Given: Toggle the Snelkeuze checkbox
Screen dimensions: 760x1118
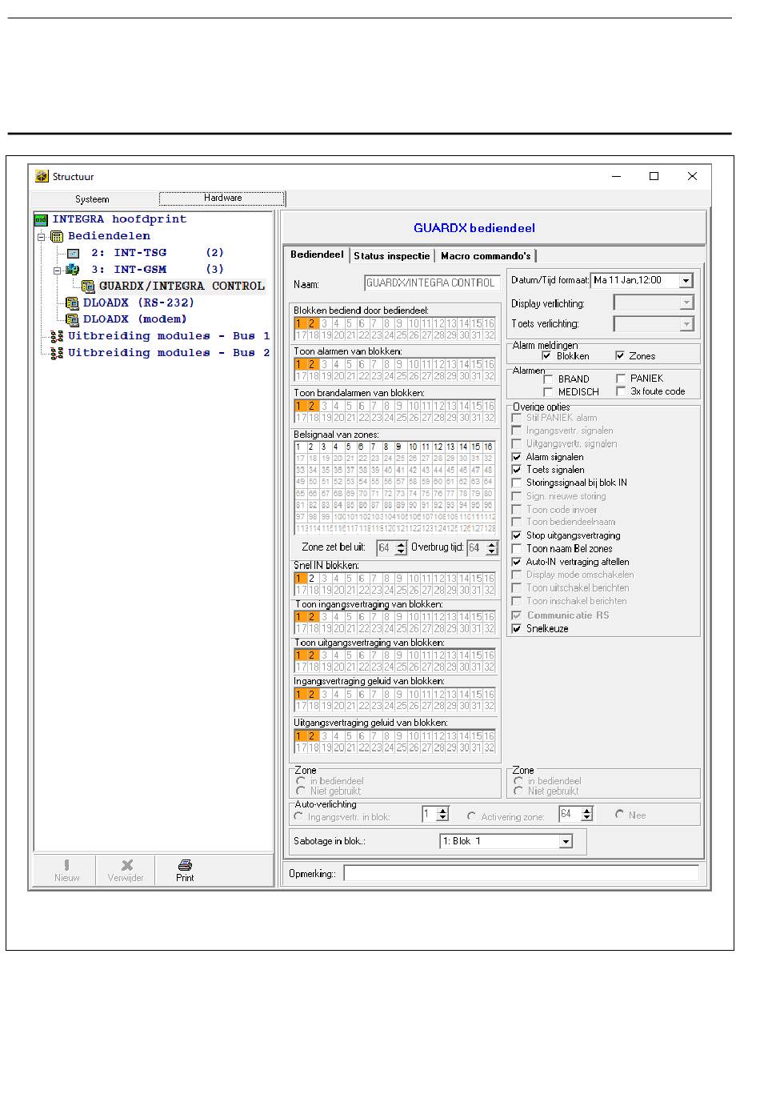Looking at the screenshot, I should pyautogui.click(x=517, y=629).
